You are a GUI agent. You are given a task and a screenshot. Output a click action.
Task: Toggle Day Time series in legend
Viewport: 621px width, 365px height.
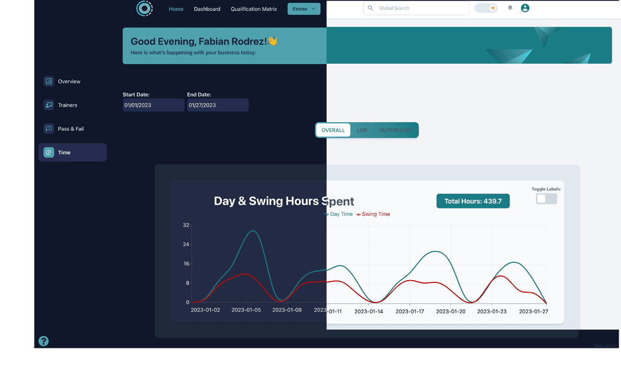341,214
